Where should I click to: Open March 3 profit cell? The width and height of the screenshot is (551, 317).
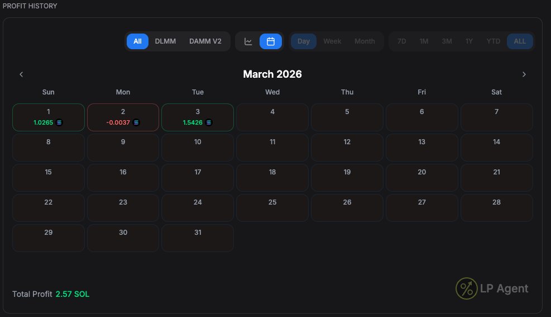pyautogui.click(x=198, y=117)
